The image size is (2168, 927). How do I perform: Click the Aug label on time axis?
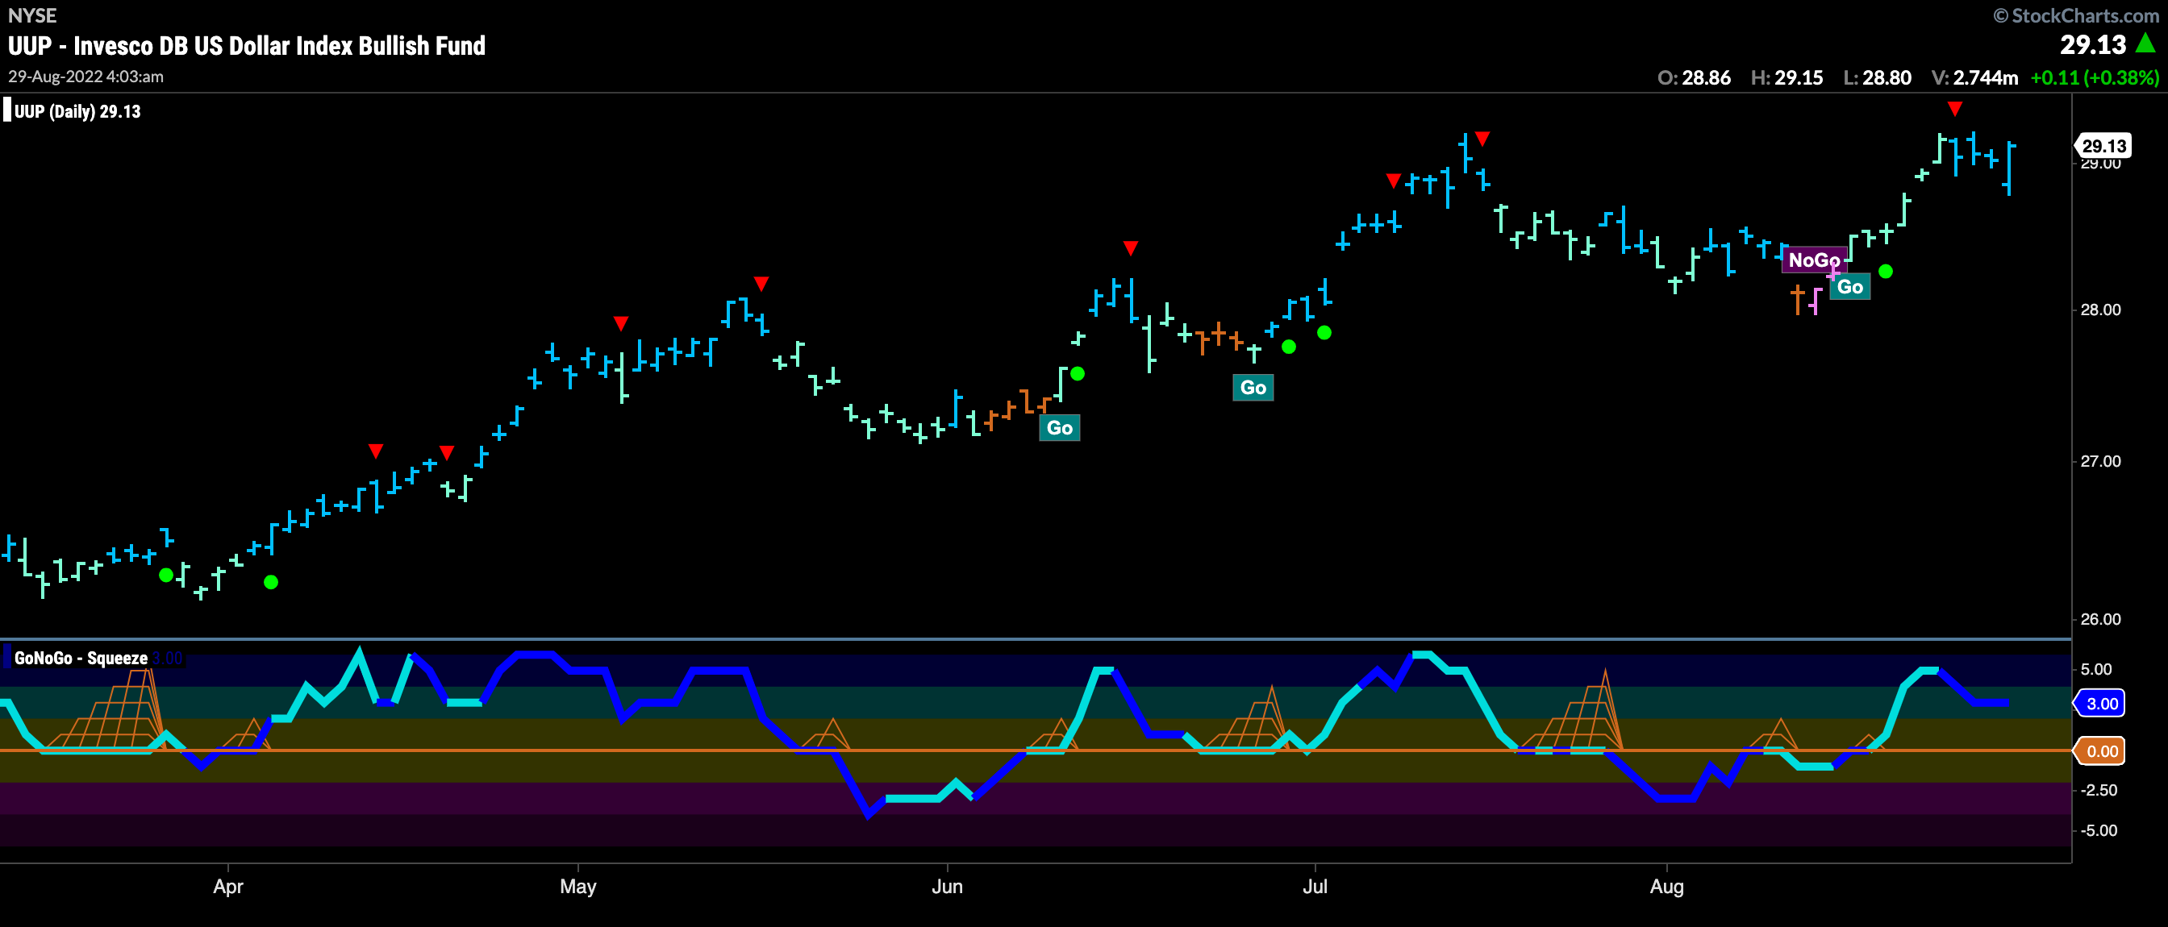coord(1666,886)
